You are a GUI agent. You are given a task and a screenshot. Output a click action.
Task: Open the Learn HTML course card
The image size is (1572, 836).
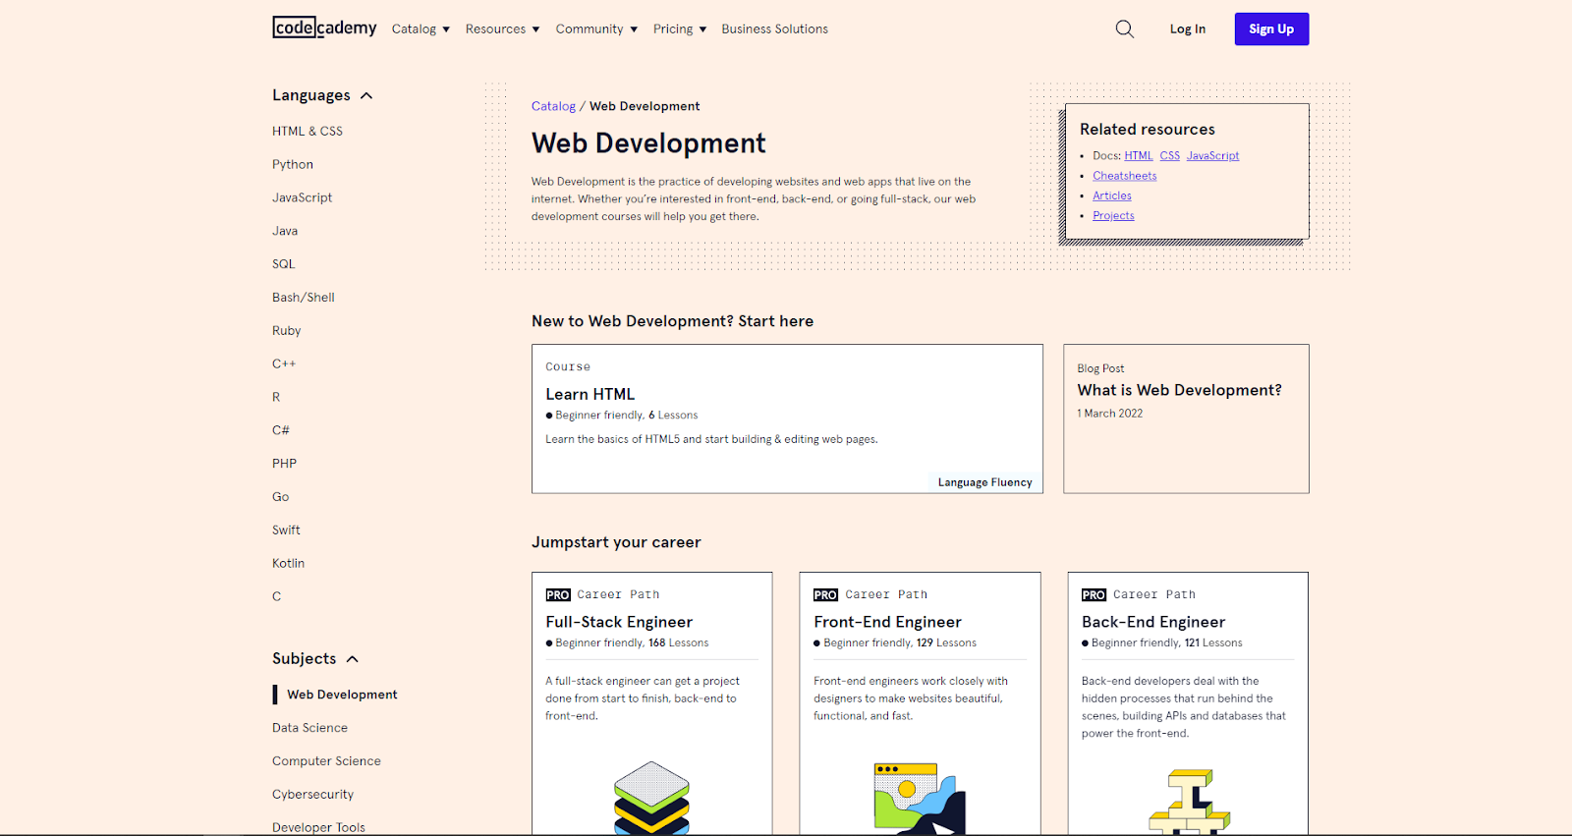pos(787,418)
